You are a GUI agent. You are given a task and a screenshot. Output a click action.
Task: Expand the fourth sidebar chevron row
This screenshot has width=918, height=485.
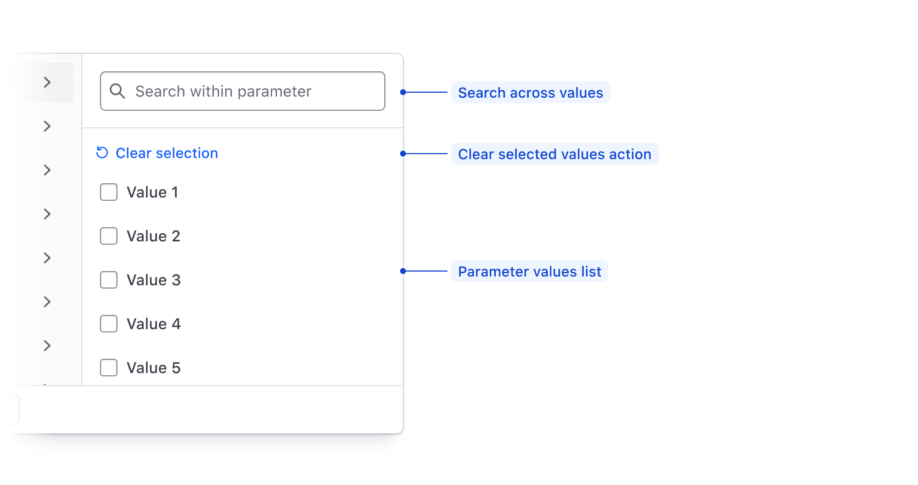coord(47,214)
